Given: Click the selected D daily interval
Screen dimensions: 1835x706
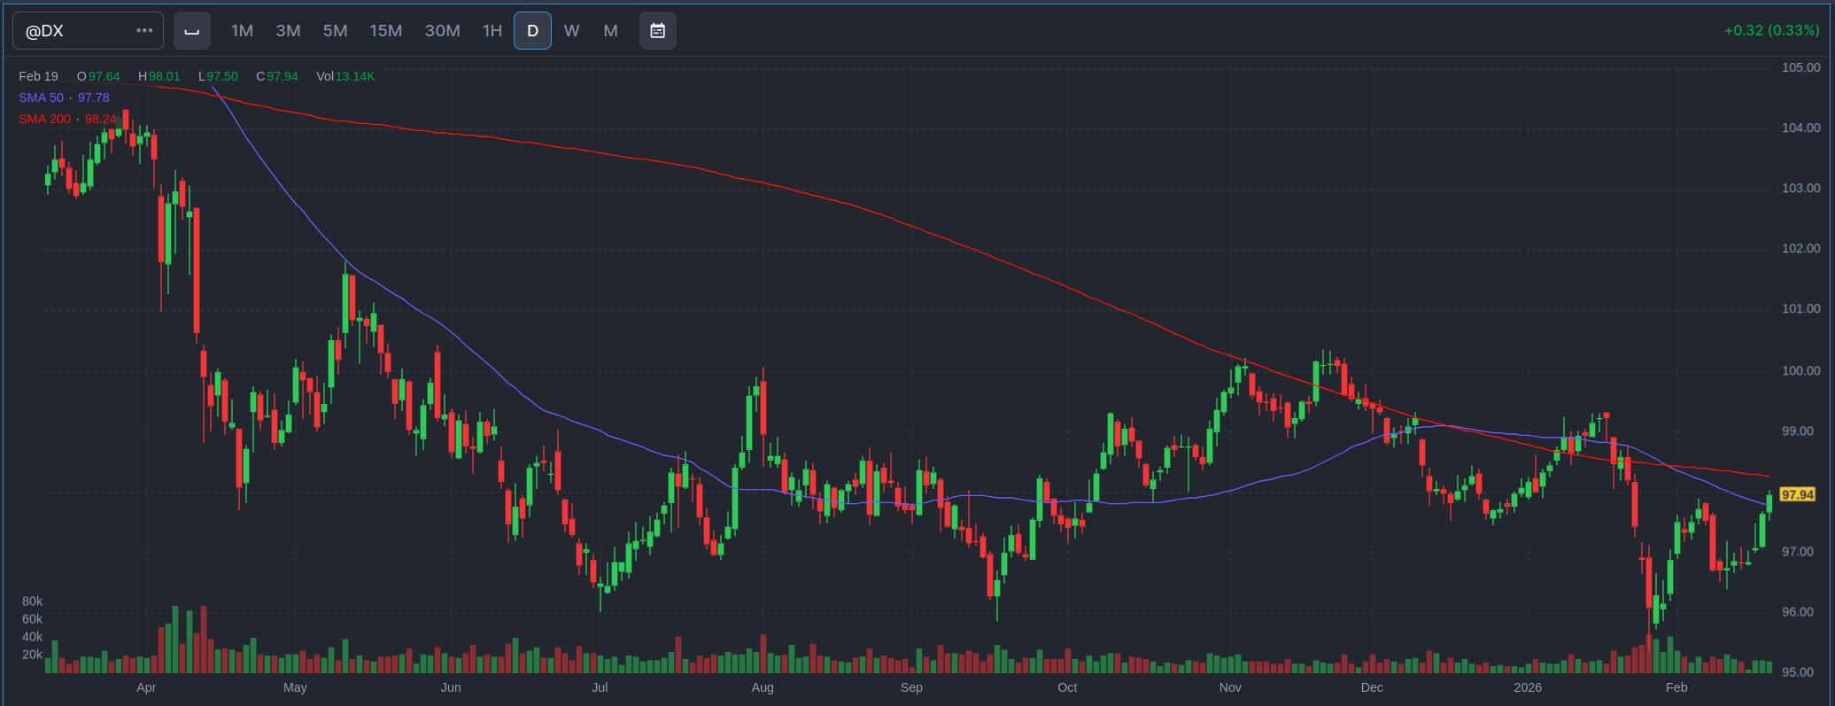Looking at the screenshot, I should (532, 31).
